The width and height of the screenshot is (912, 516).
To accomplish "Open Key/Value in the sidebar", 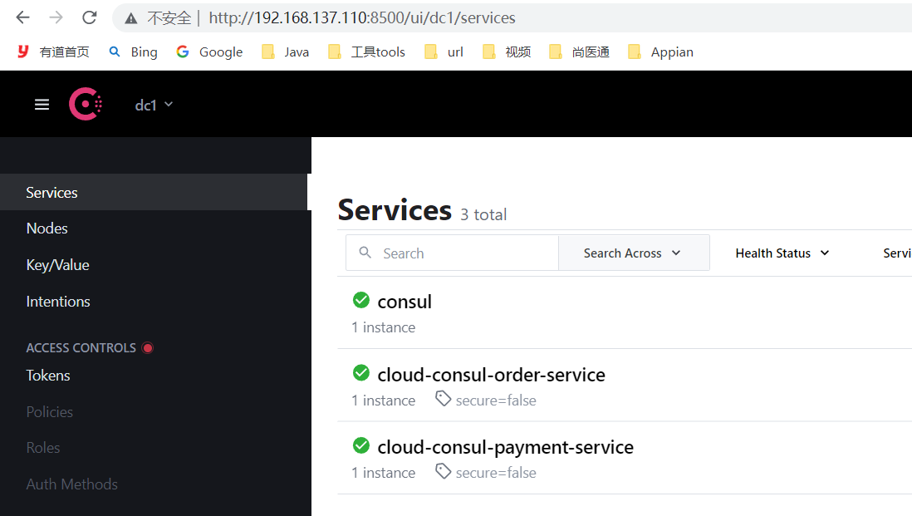I will pyautogui.click(x=57, y=265).
